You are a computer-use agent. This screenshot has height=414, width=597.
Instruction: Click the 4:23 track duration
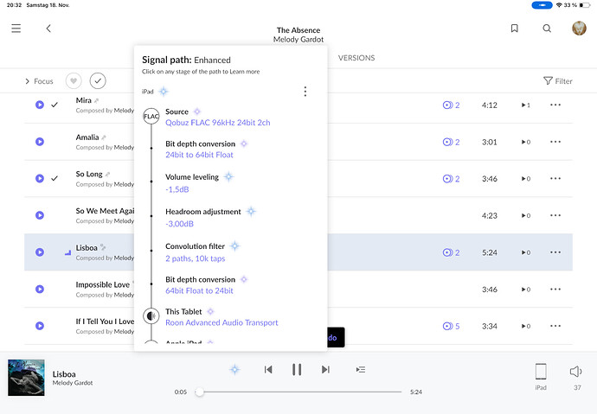click(x=489, y=215)
